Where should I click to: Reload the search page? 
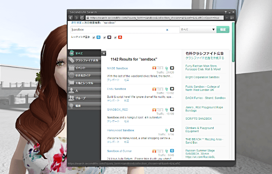(x=82, y=18)
